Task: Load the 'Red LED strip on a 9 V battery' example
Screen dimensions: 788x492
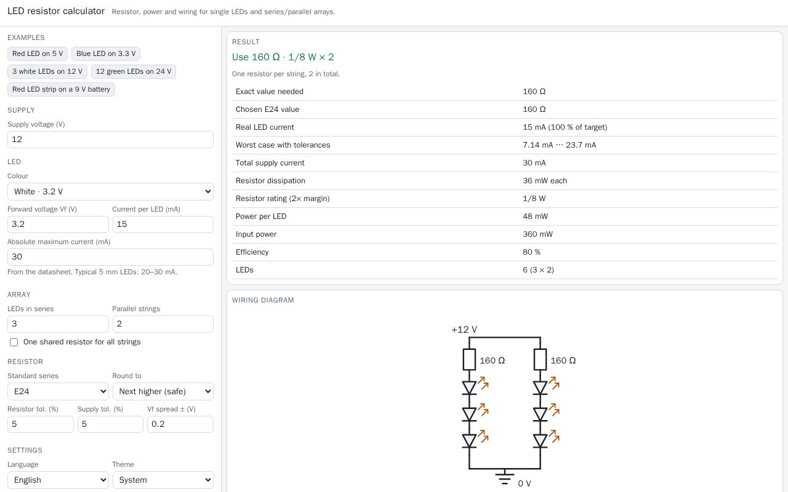Action: [61, 89]
